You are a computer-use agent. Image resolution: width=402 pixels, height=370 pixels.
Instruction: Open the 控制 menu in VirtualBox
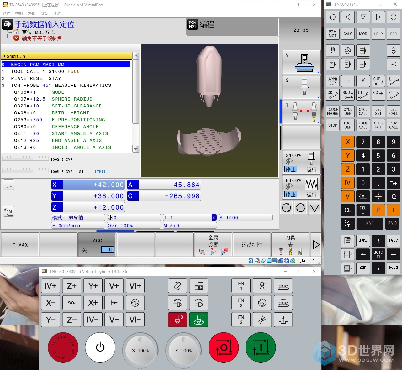point(19,13)
